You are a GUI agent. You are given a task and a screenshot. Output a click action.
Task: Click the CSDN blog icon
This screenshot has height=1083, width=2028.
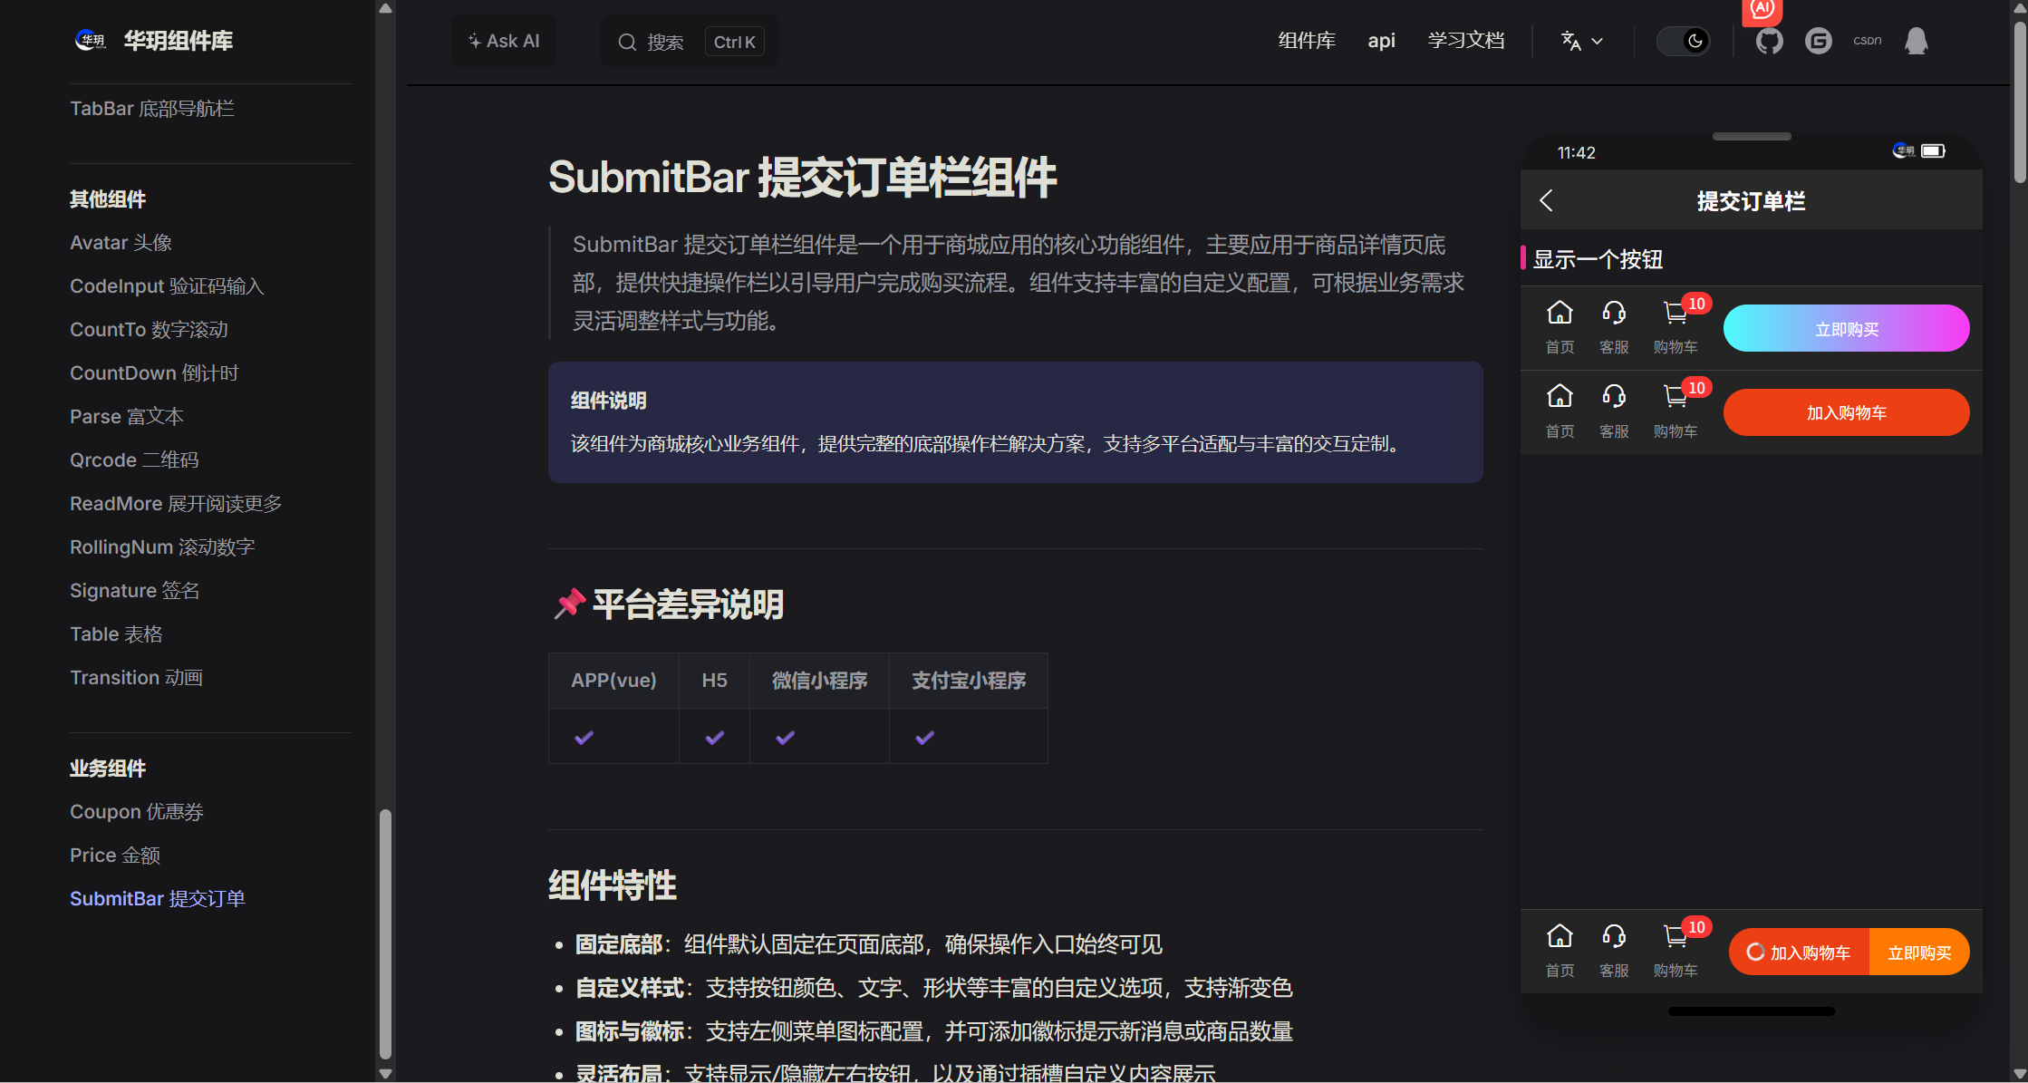point(1868,41)
